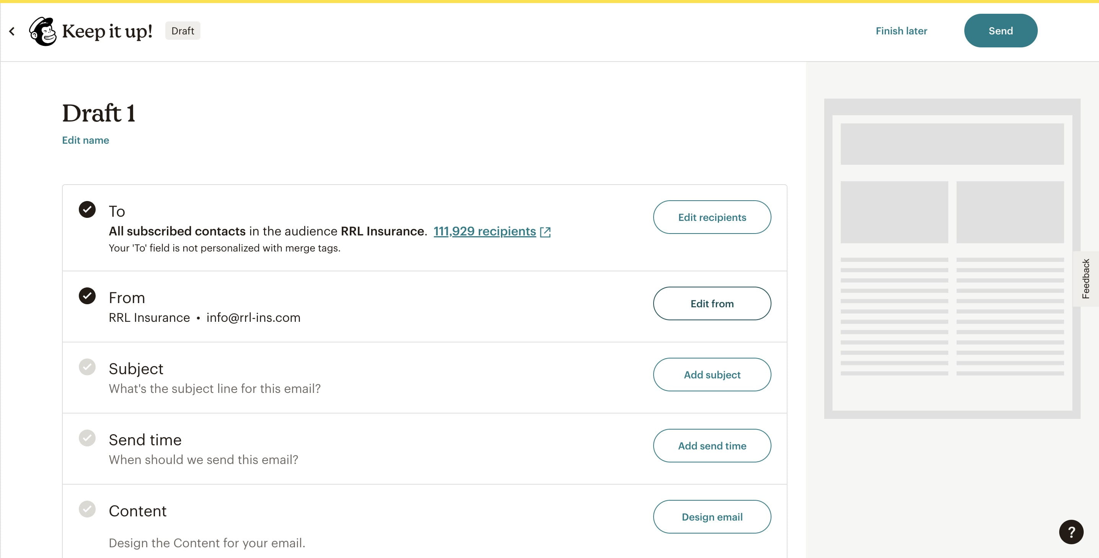Image resolution: width=1099 pixels, height=558 pixels.
Task: Click Add send time button
Action: pyautogui.click(x=712, y=446)
